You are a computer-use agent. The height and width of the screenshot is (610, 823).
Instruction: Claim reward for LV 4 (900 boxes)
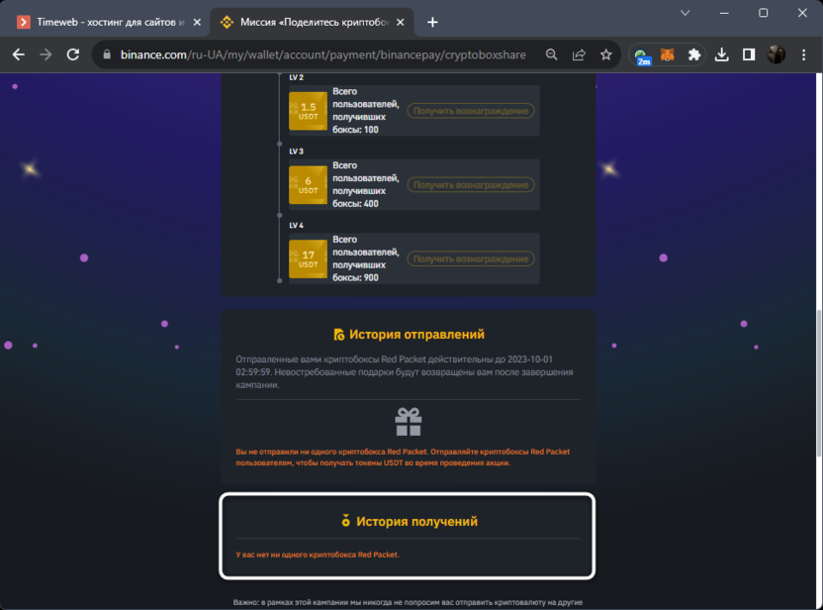click(x=471, y=259)
